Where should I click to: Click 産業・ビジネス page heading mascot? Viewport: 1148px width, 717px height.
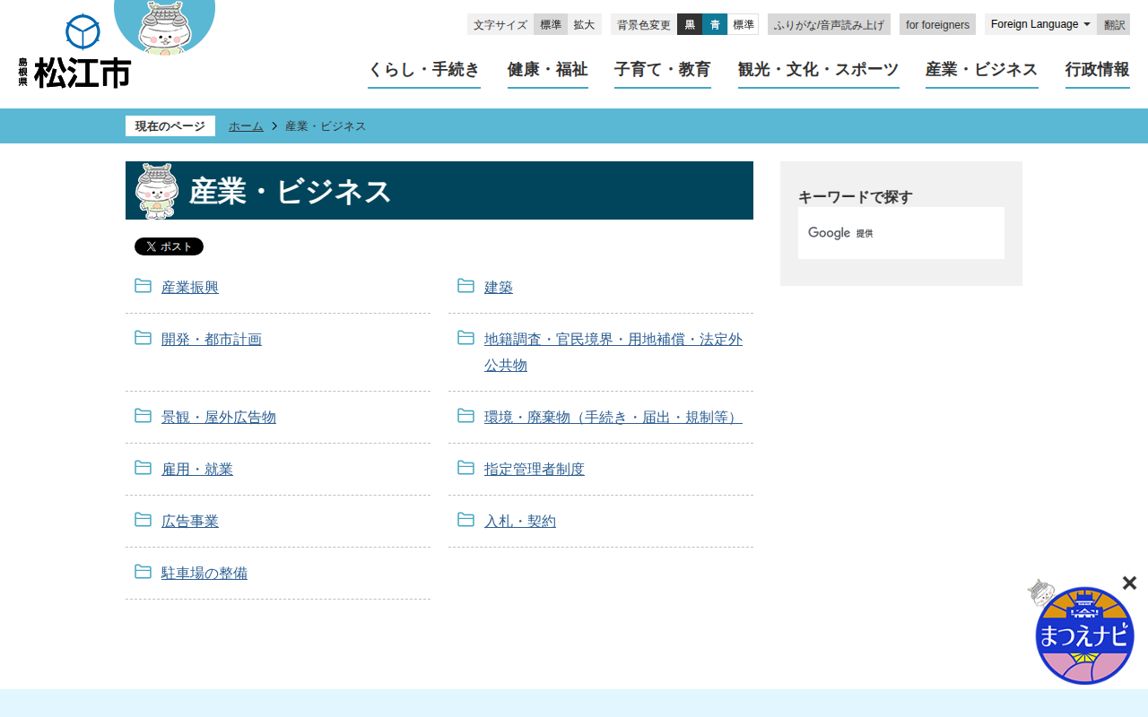tap(157, 191)
